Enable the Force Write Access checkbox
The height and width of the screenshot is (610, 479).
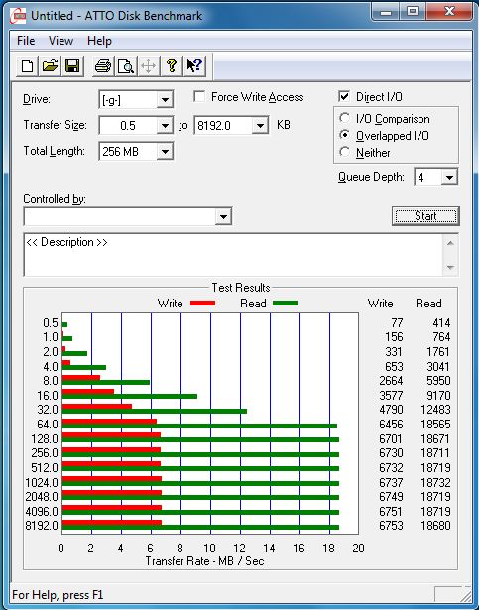(199, 97)
